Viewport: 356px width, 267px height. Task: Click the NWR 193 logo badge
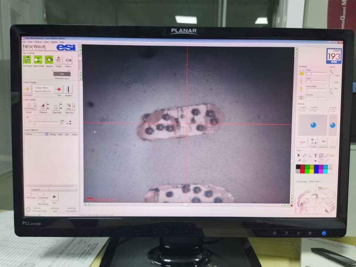pyautogui.click(x=333, y=56)
